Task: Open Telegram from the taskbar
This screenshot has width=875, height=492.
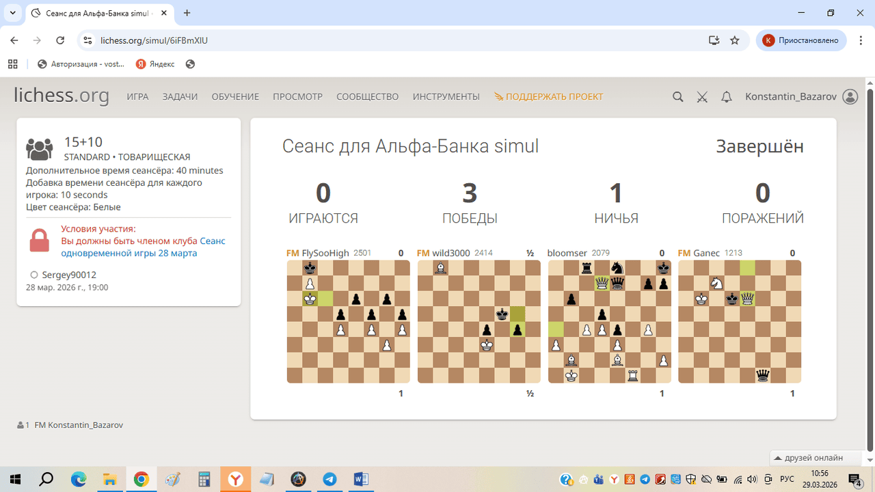Action: click(329, 479)
